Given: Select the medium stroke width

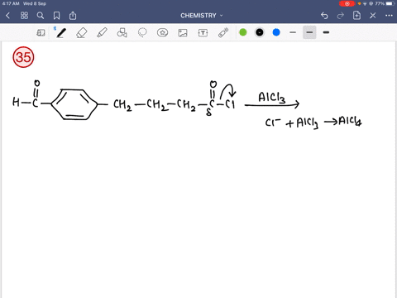Looking at the screenshot, I should pos(309,32).
